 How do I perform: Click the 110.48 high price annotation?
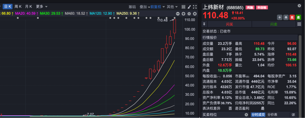162,20
